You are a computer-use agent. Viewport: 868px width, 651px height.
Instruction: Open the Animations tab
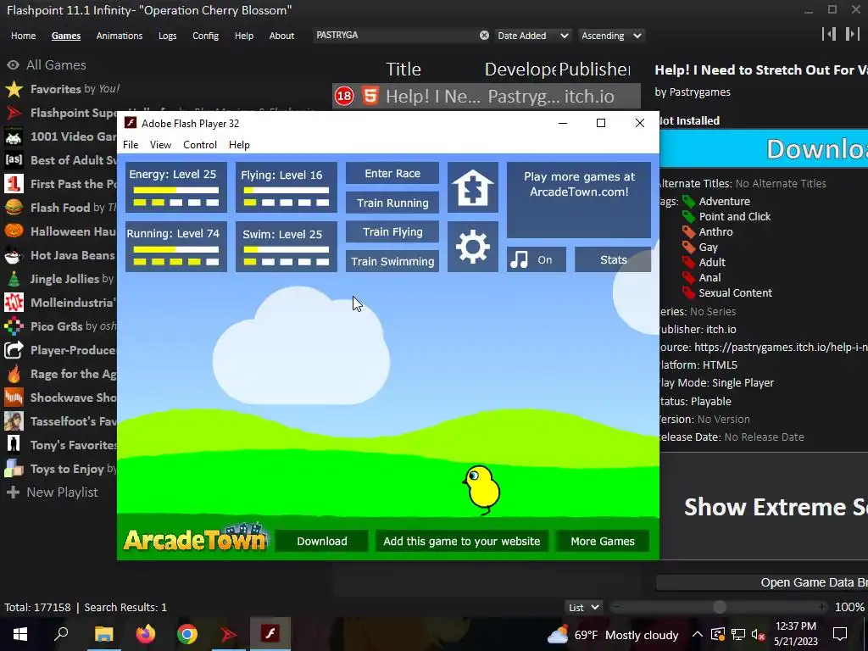tap(119, 36)
